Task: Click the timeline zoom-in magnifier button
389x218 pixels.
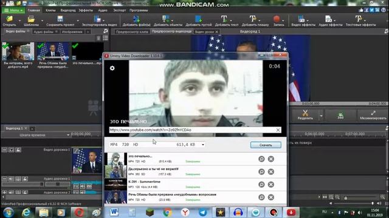Action: coord(382,197)
